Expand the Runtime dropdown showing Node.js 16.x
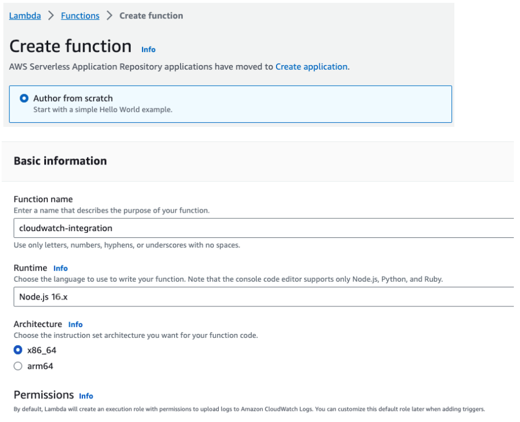This screenshot has height=422, width=520. (x=263, y=297)
